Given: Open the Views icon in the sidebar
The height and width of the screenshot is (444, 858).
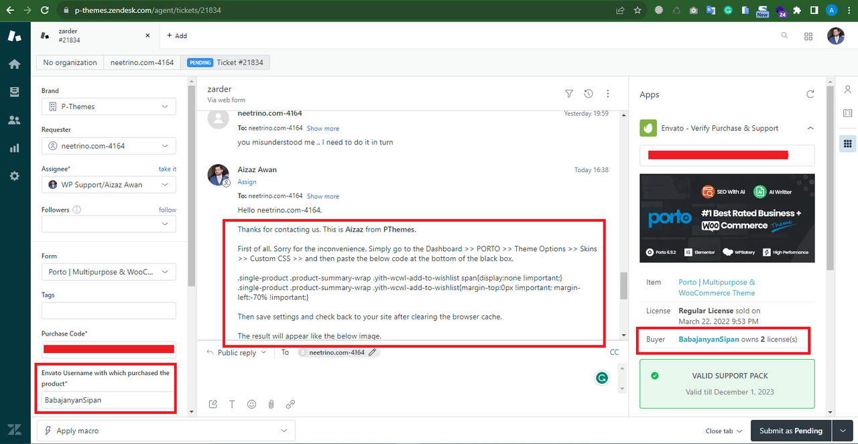Looking at the screenshot, I should [14, 92].
